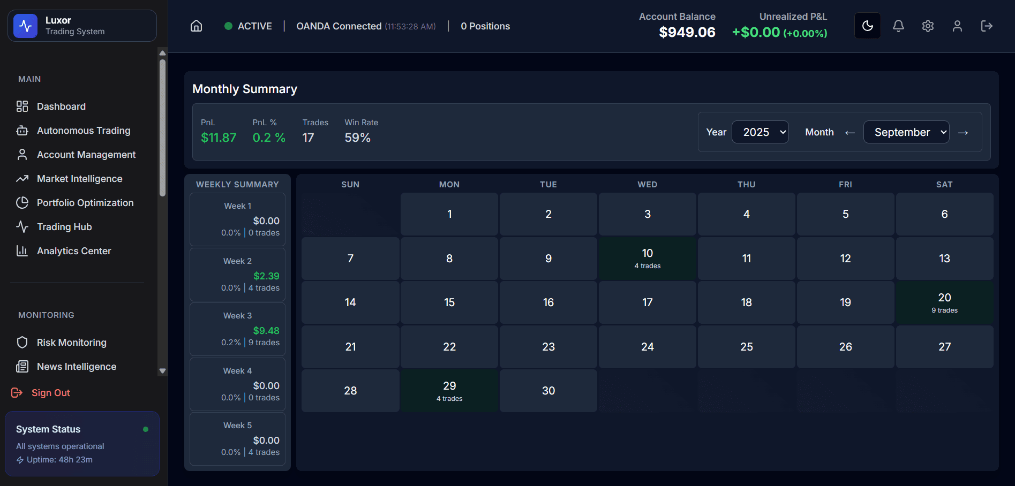Select the Week 3 summary card
This screenshot has height=486, width=1015.
pos(237,329)
